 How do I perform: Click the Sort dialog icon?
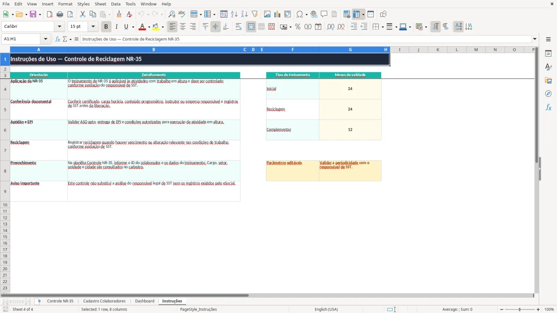point(224,14)
